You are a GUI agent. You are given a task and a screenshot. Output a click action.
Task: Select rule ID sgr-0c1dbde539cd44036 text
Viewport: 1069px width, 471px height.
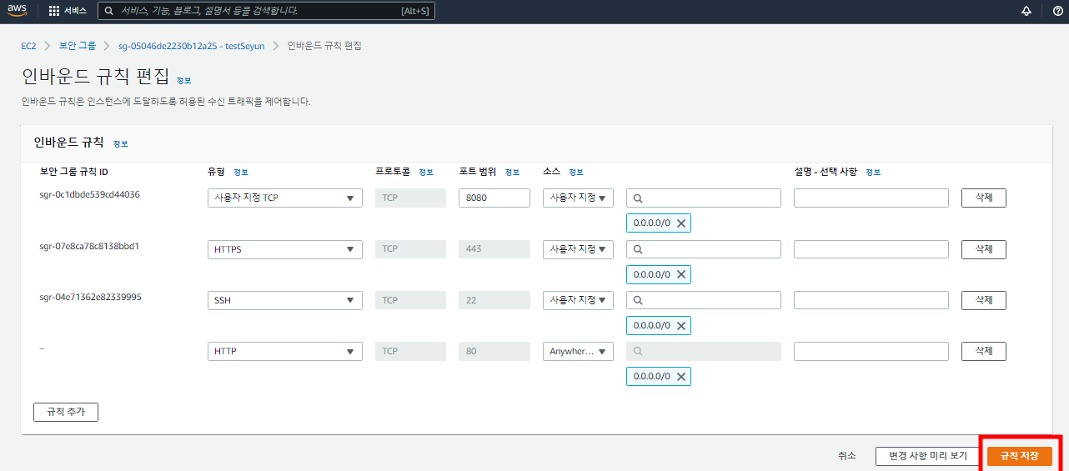pyautogui.click(x=90, y=194)
